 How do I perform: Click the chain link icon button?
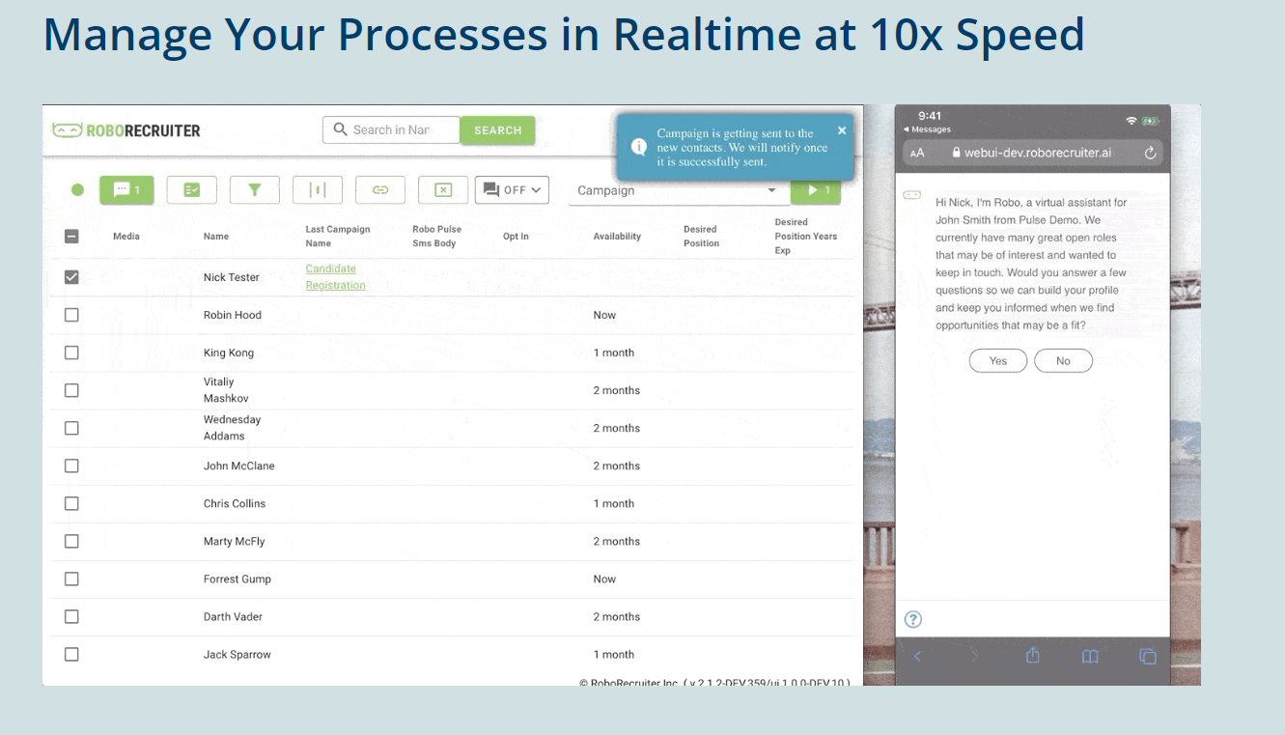pos(380,190)
